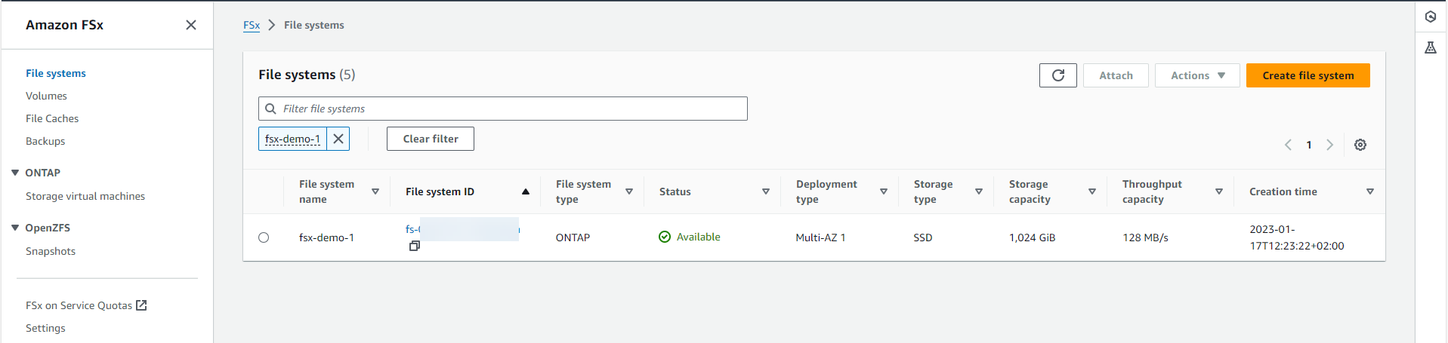Copy the file system ID with the copy icon

[x=414, y=247]
